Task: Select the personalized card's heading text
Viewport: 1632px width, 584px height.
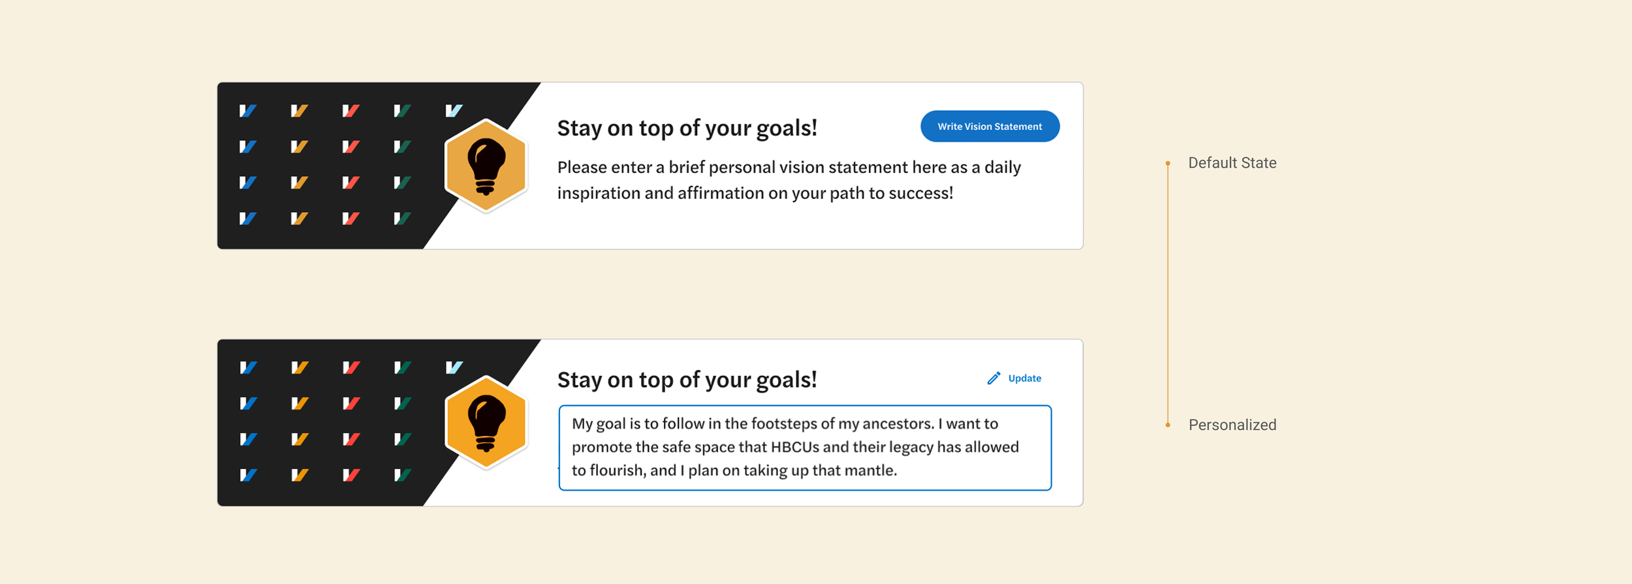Action: [687, 380]
